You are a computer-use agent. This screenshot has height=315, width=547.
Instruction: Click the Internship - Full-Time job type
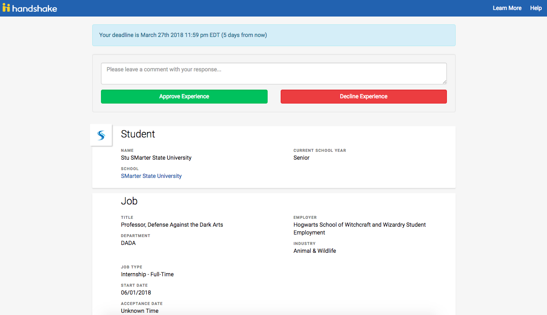pyautogui.click(x=147, y=275)
